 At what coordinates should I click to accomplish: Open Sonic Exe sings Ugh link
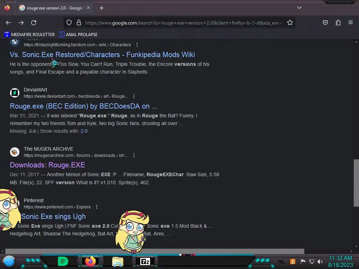pyautogui.click(x=53, y=216)
